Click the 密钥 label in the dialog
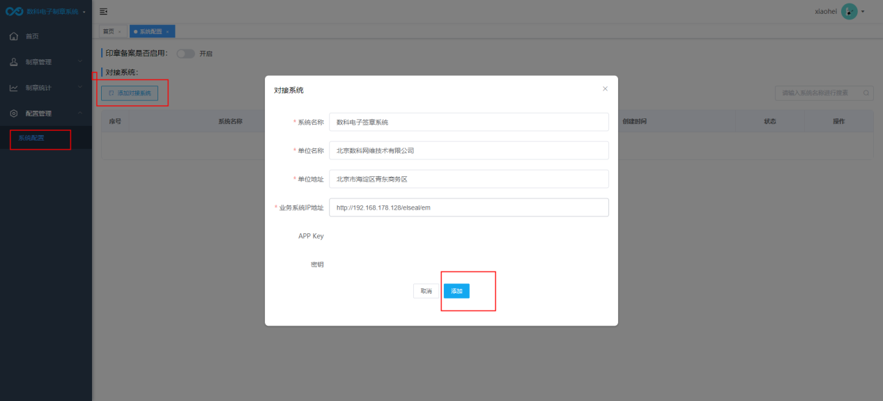The height and width of the screenshot is (401, 883). point(317,265)
